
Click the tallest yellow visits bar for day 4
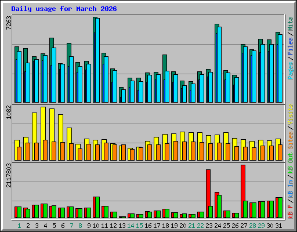(x=44, y=133)
